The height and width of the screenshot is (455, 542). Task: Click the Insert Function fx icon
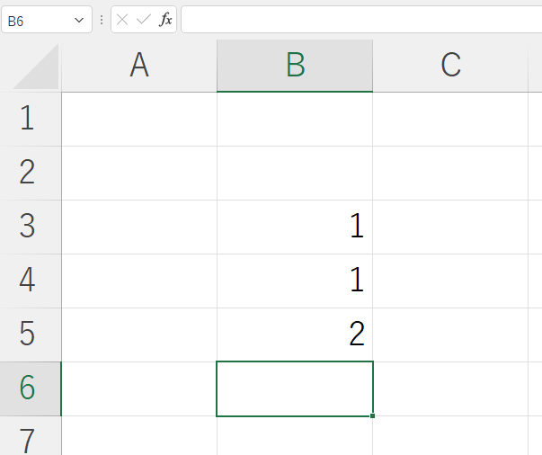[165, 20]
